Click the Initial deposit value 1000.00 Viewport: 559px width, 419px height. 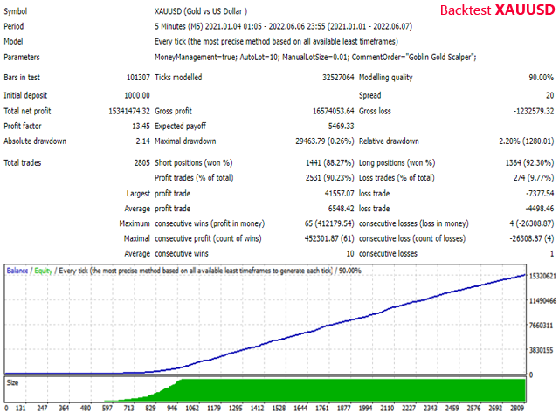(137, 95)
